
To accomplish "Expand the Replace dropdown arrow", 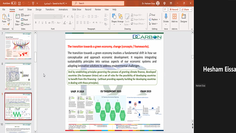I will 159,19.
